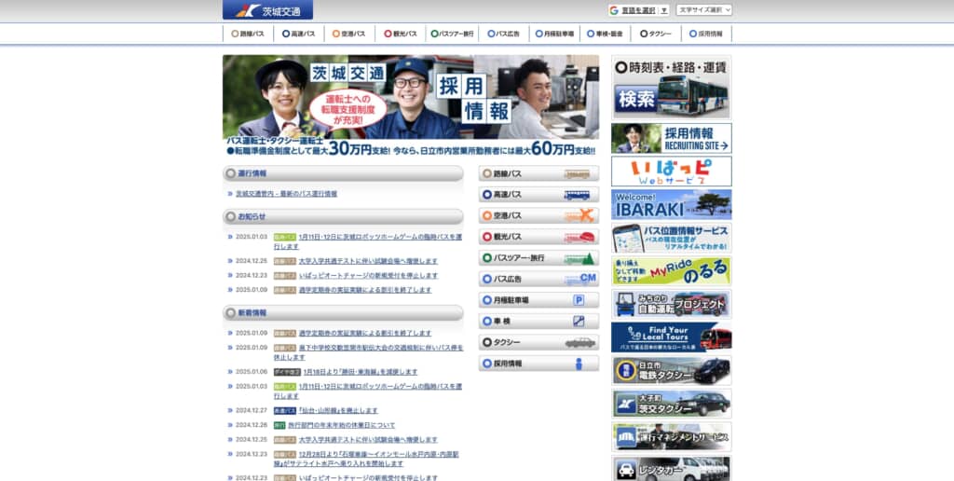The width and height of the screenshot is (954, 481).
Task: Open 新着情報 2024.12.25 大学入学共通テスト link
Action: pos(368,440)
